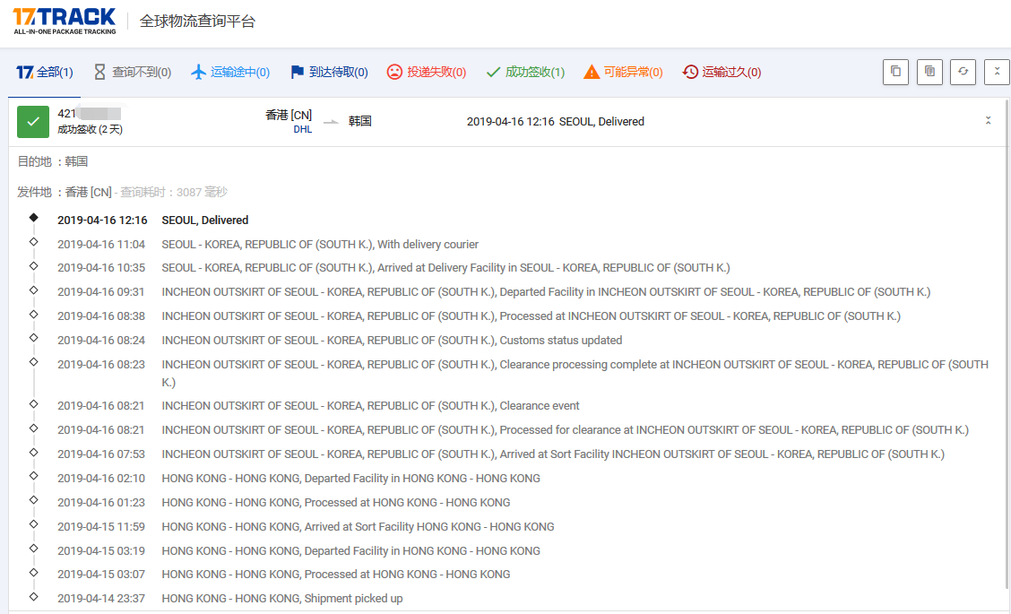Click the Shipment picked up timeline marker

coord(33,596)
